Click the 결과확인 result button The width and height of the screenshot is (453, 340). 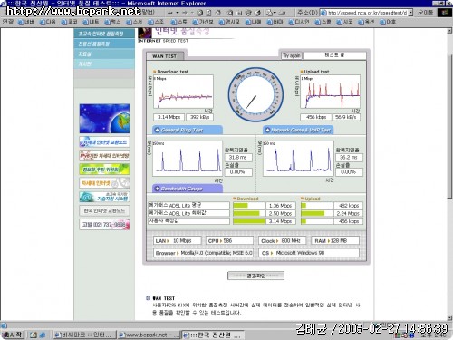click(x=255, y=276)
